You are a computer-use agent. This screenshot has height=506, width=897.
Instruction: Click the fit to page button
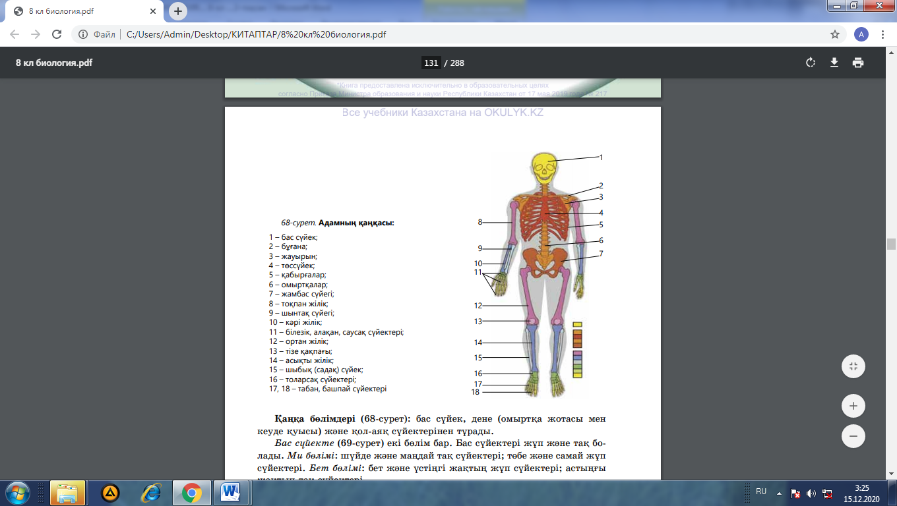click(x=853, y=366)
